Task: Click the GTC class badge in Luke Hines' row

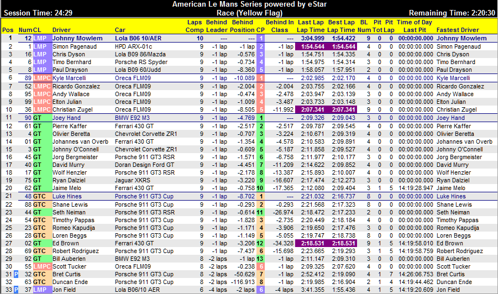Action: (40, 196)
